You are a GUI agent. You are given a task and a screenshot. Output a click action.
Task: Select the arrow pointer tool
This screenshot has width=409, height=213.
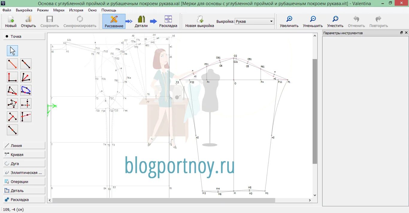click(13, 51)
